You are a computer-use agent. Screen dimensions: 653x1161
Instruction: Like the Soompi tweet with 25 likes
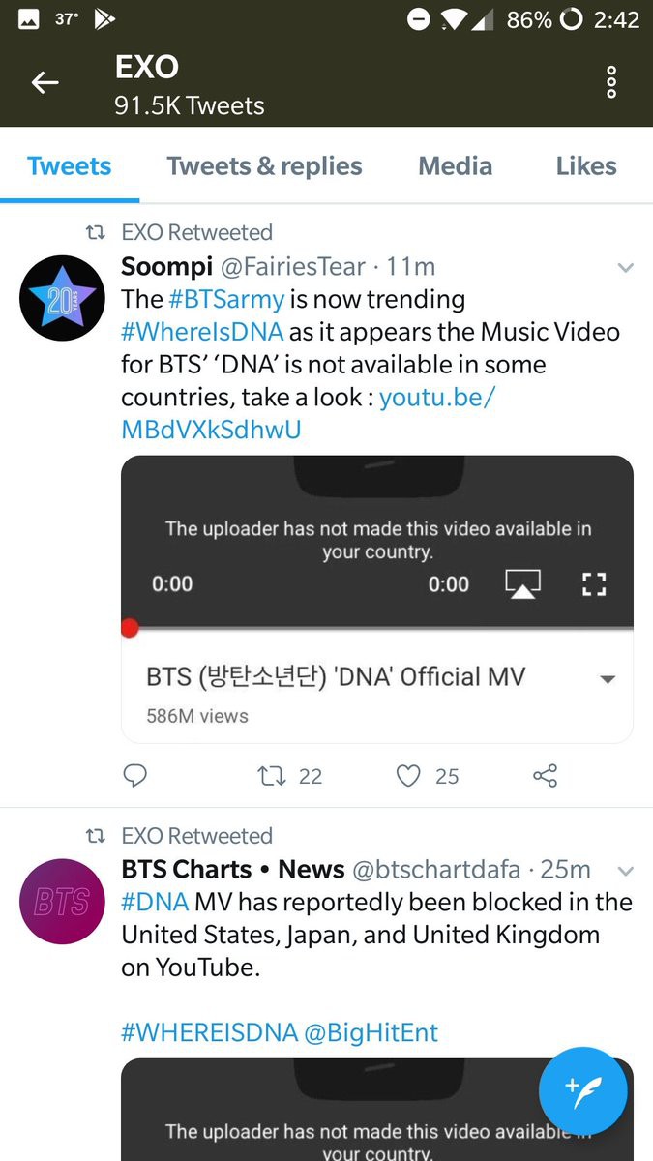pos(410,775)
